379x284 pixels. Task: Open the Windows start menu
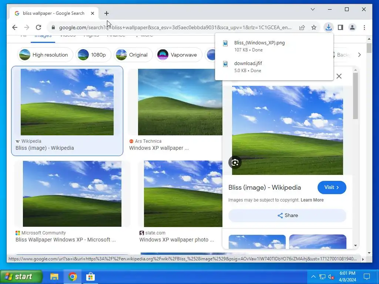tap(21, 277)
